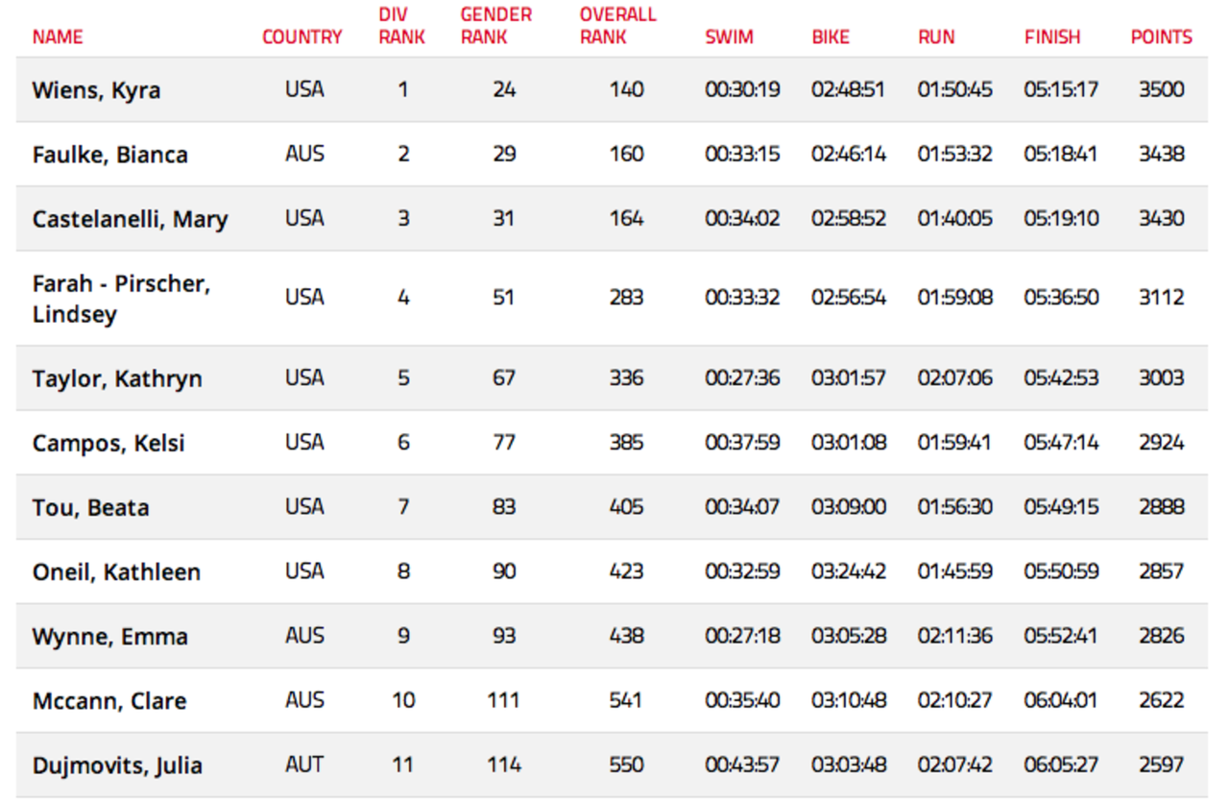The image size is (1229, 801).
Task: Click the DIV RANK column header
Action: point(402,26)
